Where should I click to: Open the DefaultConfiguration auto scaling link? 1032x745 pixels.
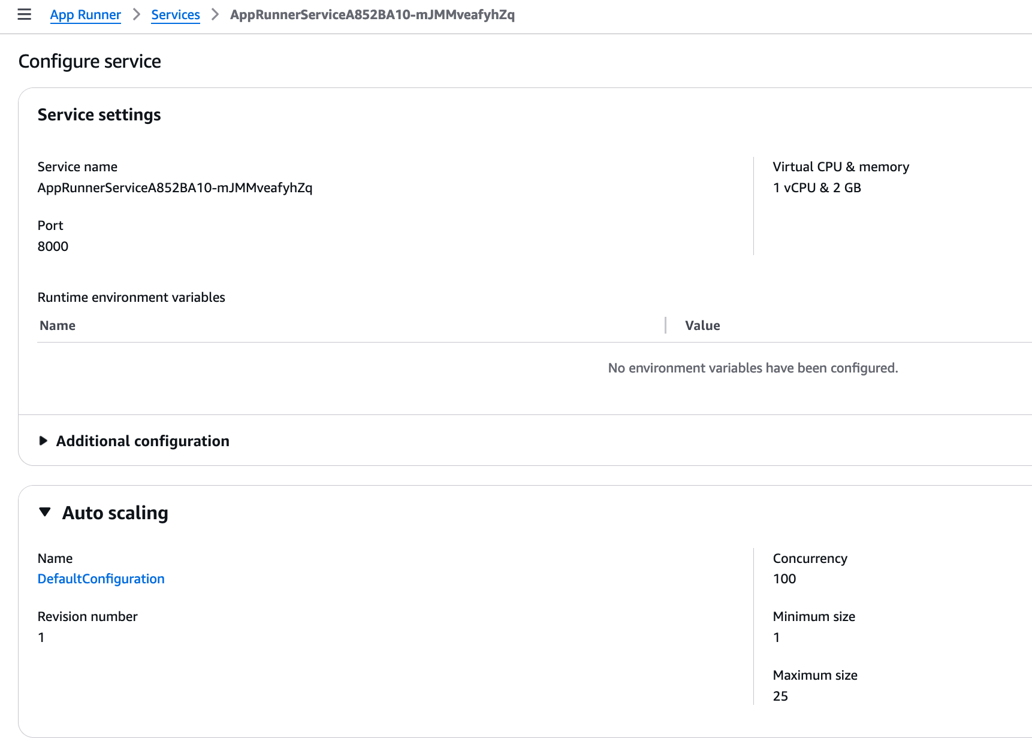point(101,579)
